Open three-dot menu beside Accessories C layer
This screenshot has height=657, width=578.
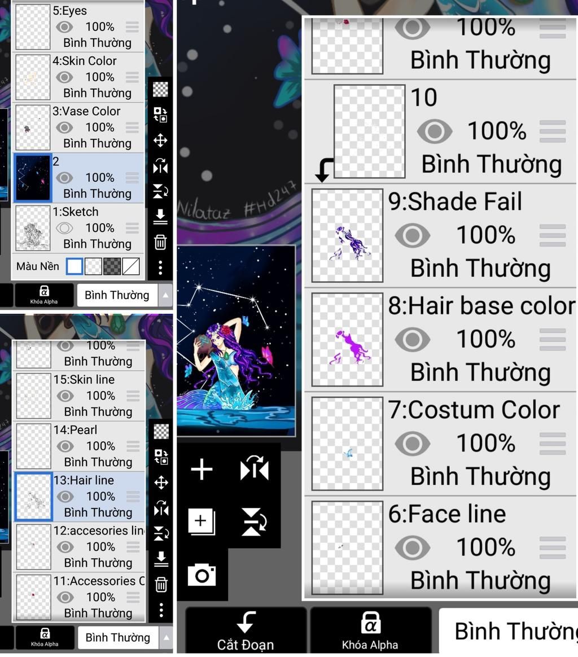pos(161,610)
